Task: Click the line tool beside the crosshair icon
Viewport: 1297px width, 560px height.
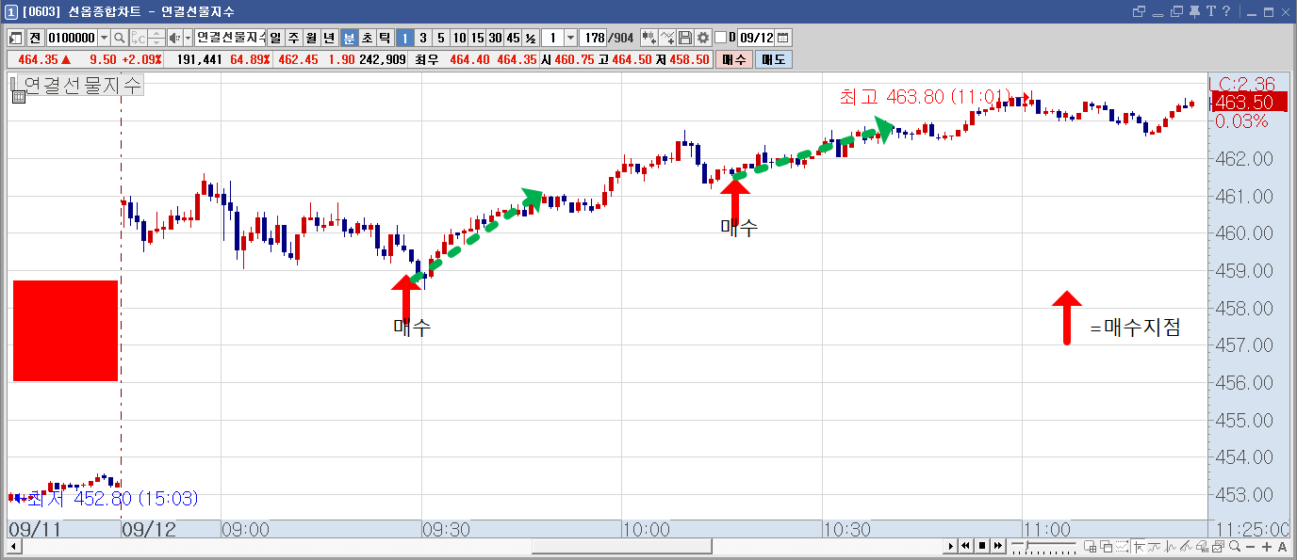Action: [x=1155, y=546]
